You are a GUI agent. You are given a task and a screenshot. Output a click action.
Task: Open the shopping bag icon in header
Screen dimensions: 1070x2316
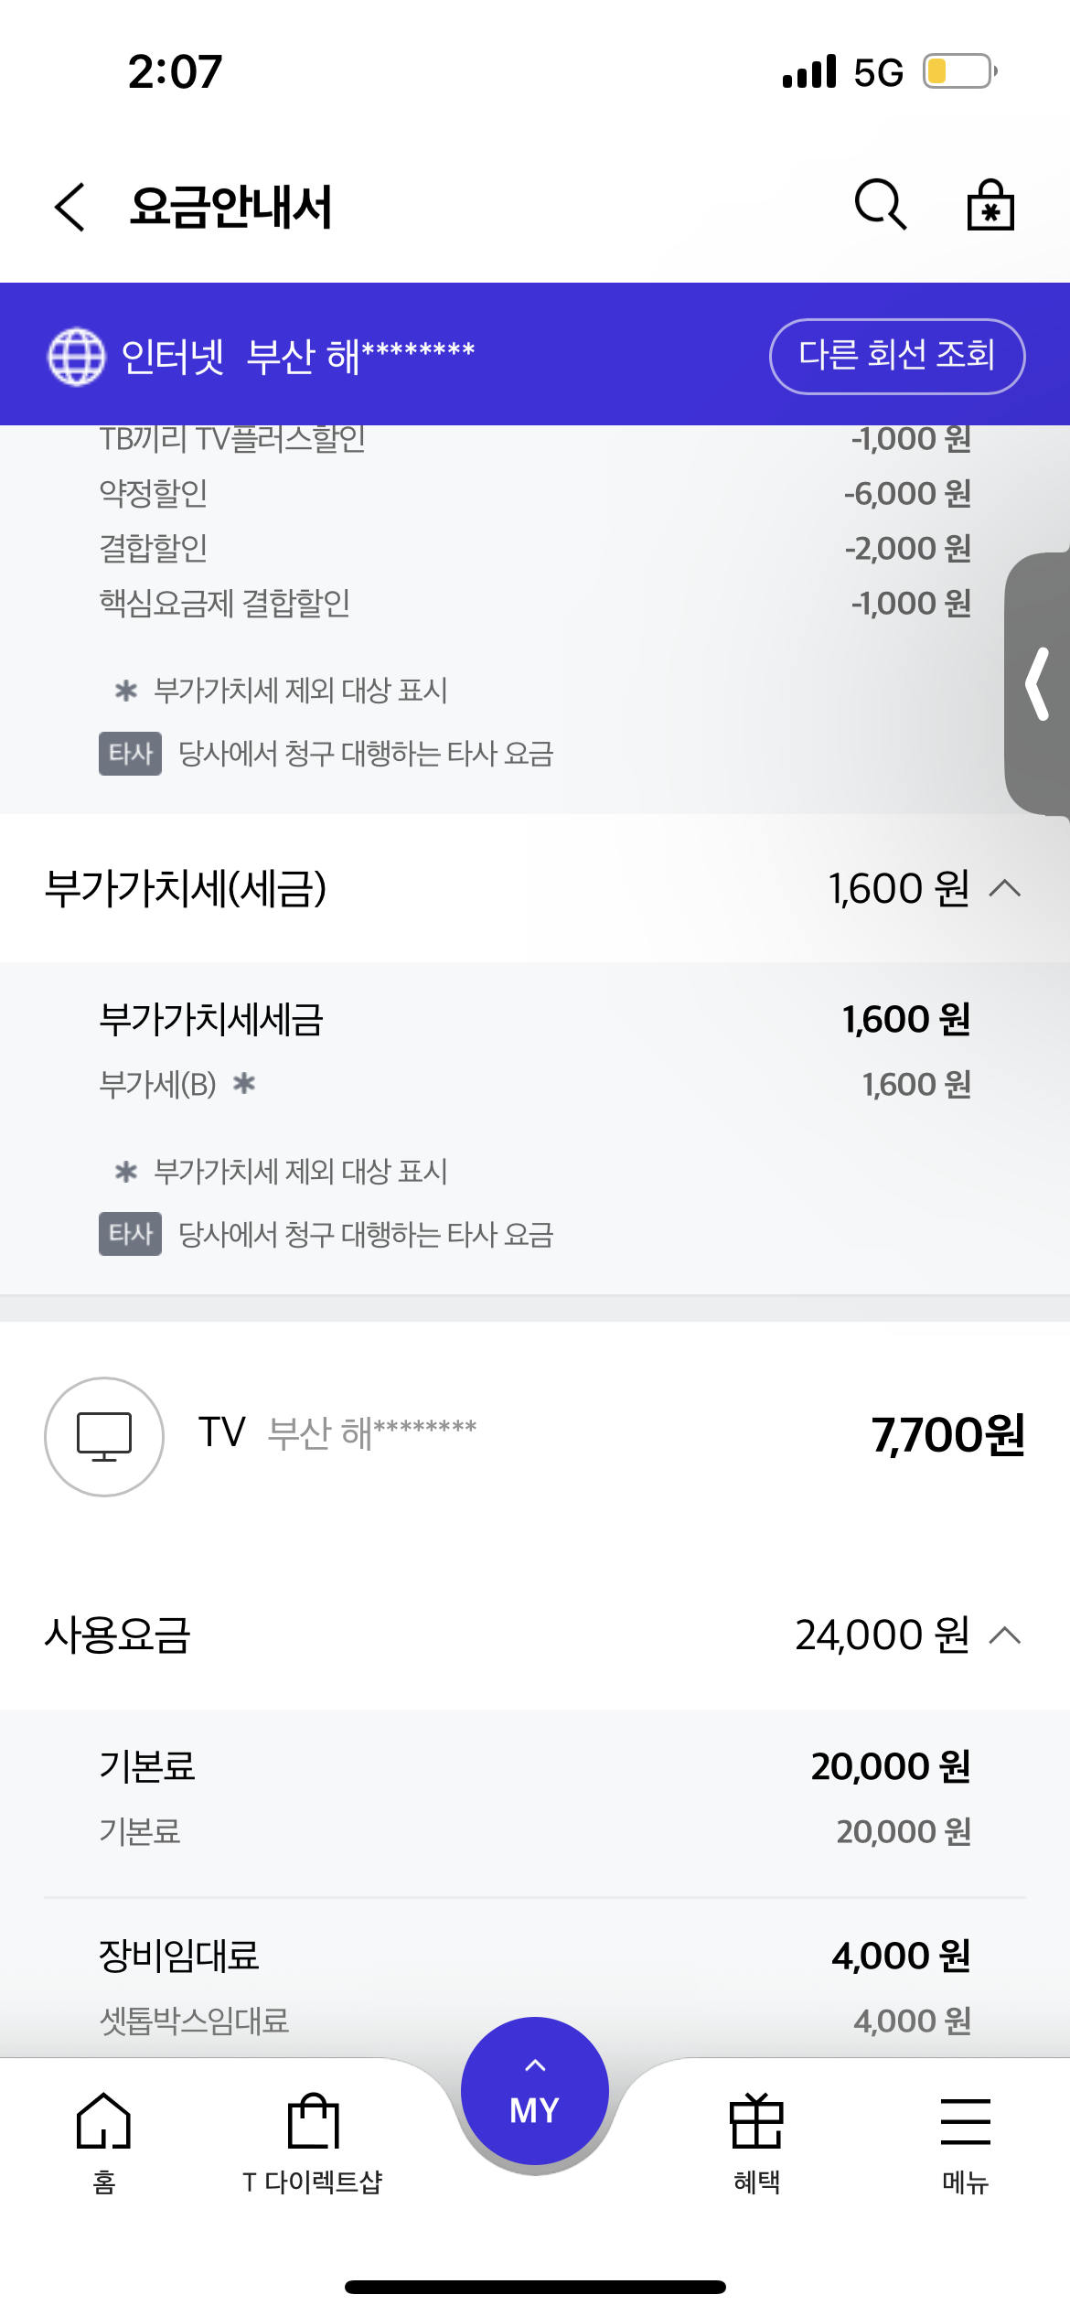(990, 205)
